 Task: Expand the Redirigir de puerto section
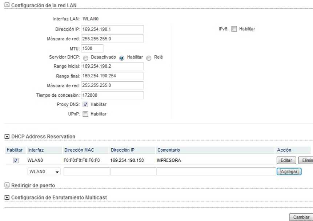coord(7,185)
